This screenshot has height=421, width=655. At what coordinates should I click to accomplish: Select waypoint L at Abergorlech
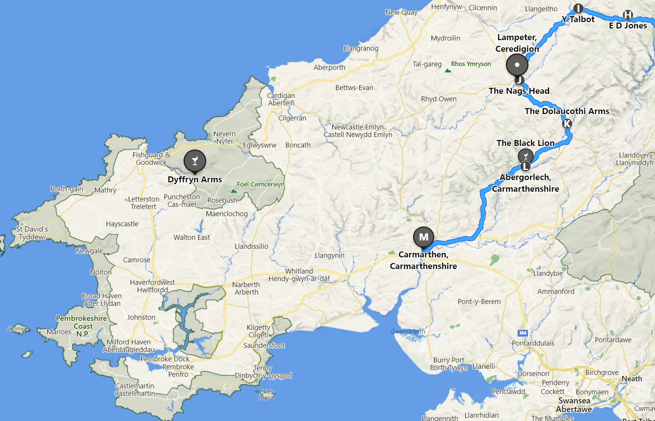click(525, 166)
